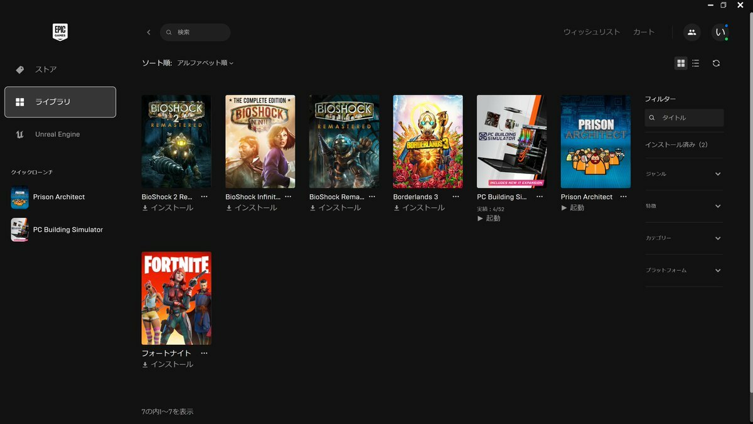Launch PC Building Simulator with 起動
Viewport: 753px width, 424px height.
coord(489,218)
